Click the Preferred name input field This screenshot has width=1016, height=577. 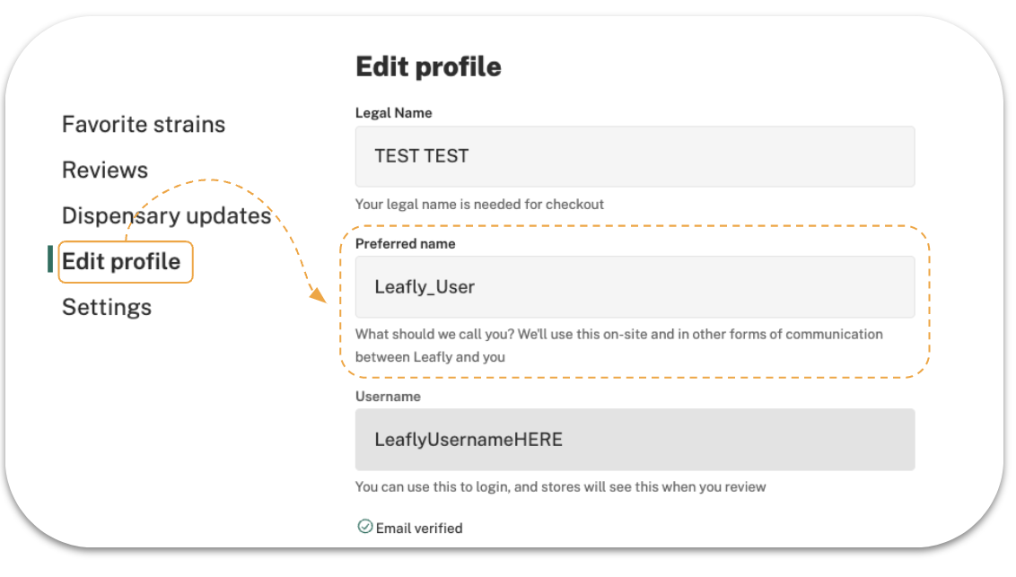coord(635,287)
